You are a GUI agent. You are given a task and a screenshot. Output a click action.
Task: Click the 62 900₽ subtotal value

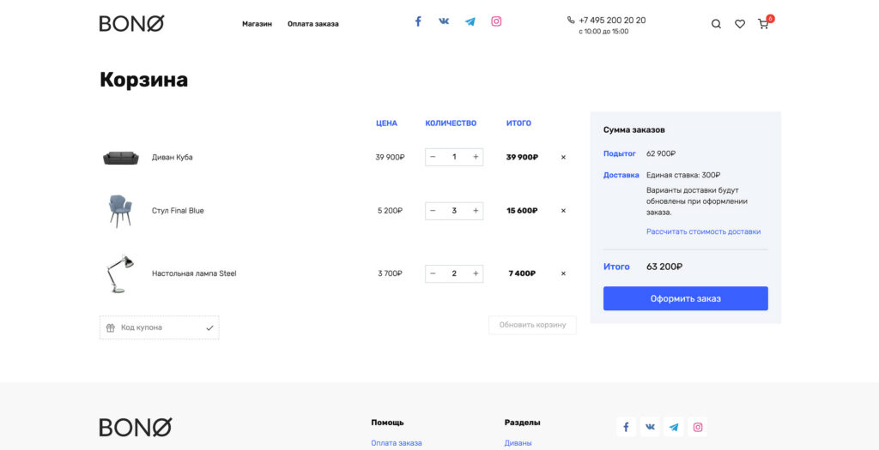[x=661, y=153]
